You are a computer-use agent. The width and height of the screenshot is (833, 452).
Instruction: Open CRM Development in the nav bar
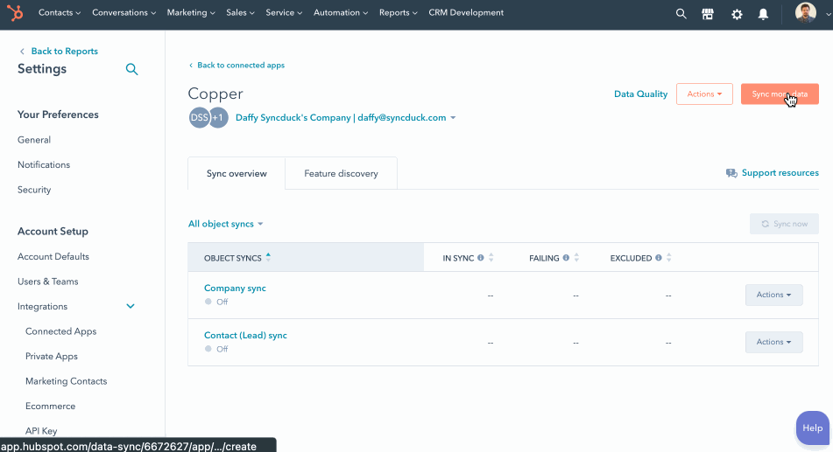point(466,13)
